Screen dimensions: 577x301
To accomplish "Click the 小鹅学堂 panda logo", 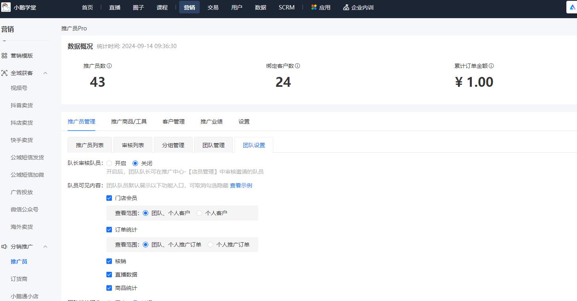I will [x=6, y=7].
